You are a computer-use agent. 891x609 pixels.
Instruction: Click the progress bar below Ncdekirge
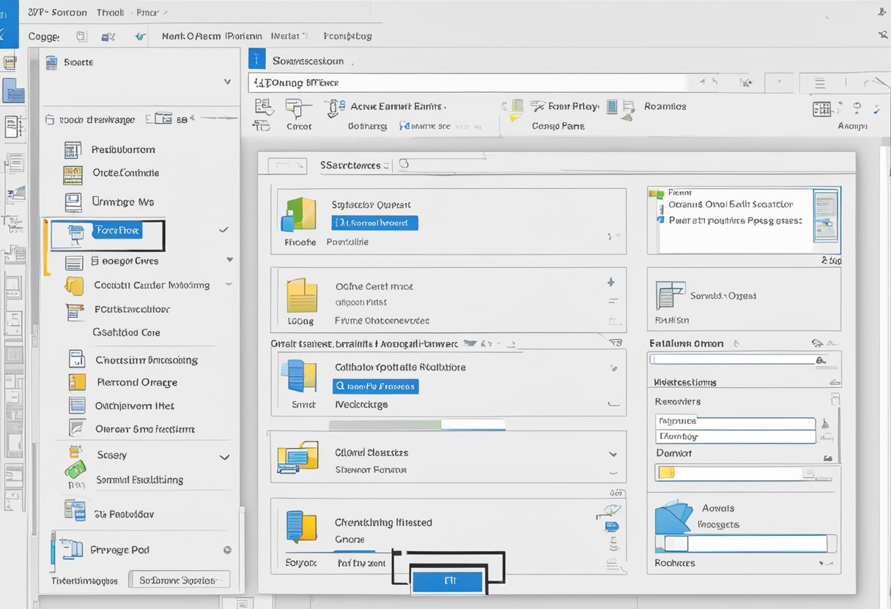coord(417,425)
